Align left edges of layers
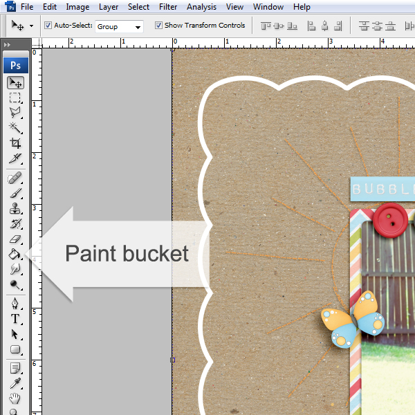Viewport: 415px width, 415px height. (311, 26)
